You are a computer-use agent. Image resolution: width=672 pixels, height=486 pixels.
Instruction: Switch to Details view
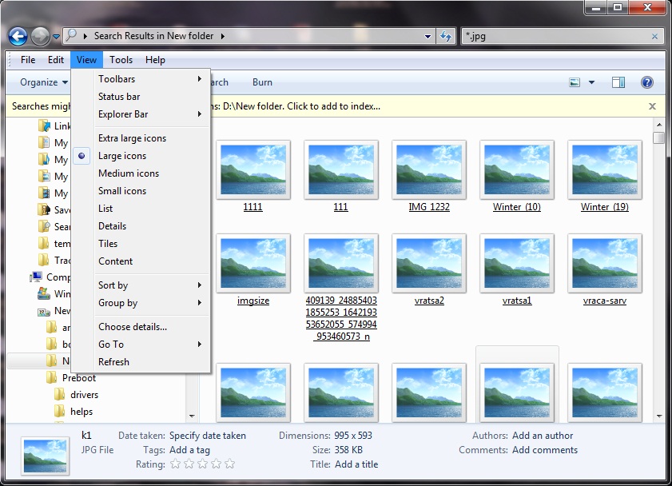[x=112, y=226]
